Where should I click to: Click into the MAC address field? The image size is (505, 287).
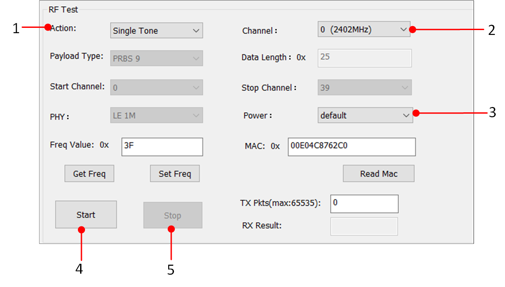351,147
